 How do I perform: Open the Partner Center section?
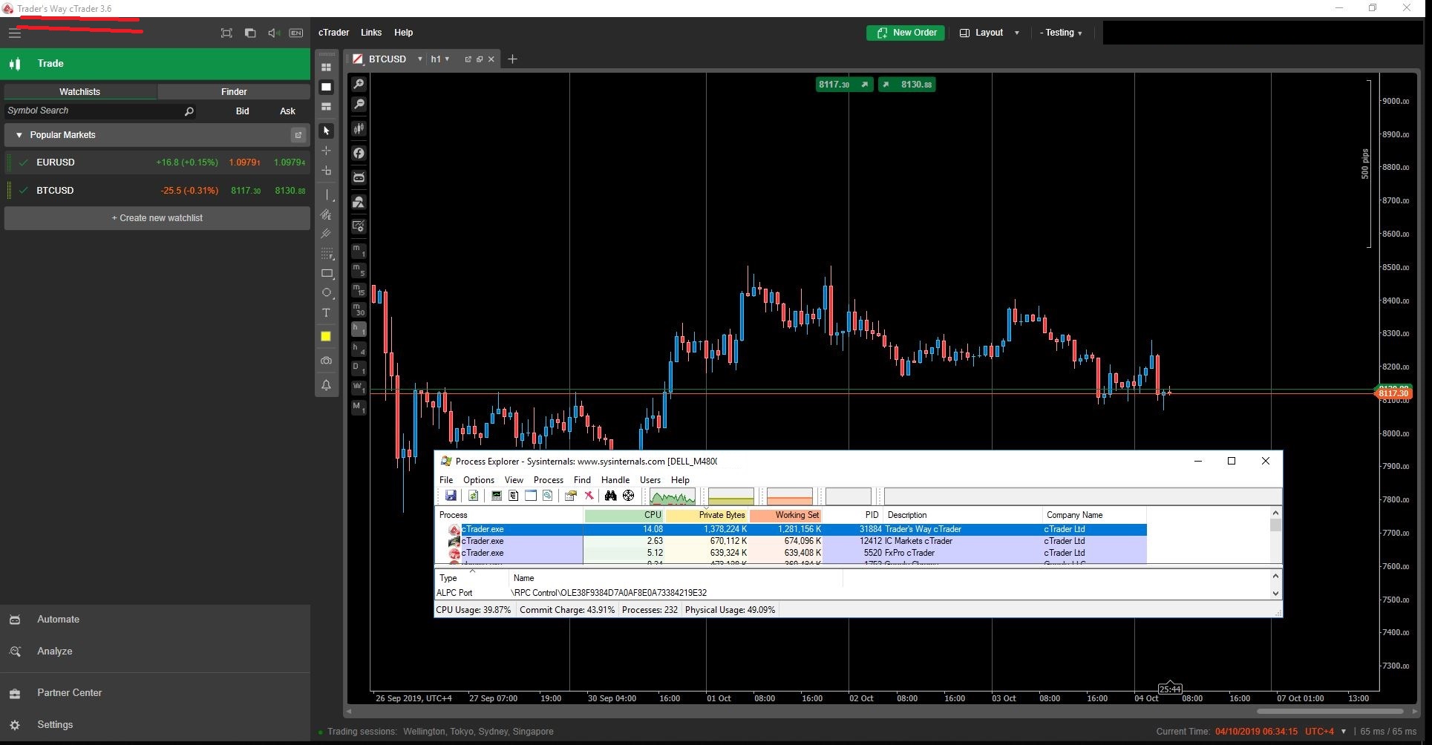pyautogui.click(x=155, y=693)
